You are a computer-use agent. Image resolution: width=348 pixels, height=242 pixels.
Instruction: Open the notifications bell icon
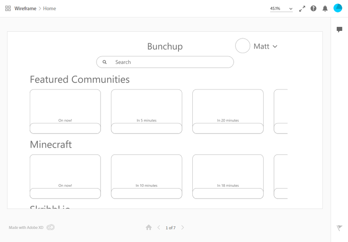(325, 9)
